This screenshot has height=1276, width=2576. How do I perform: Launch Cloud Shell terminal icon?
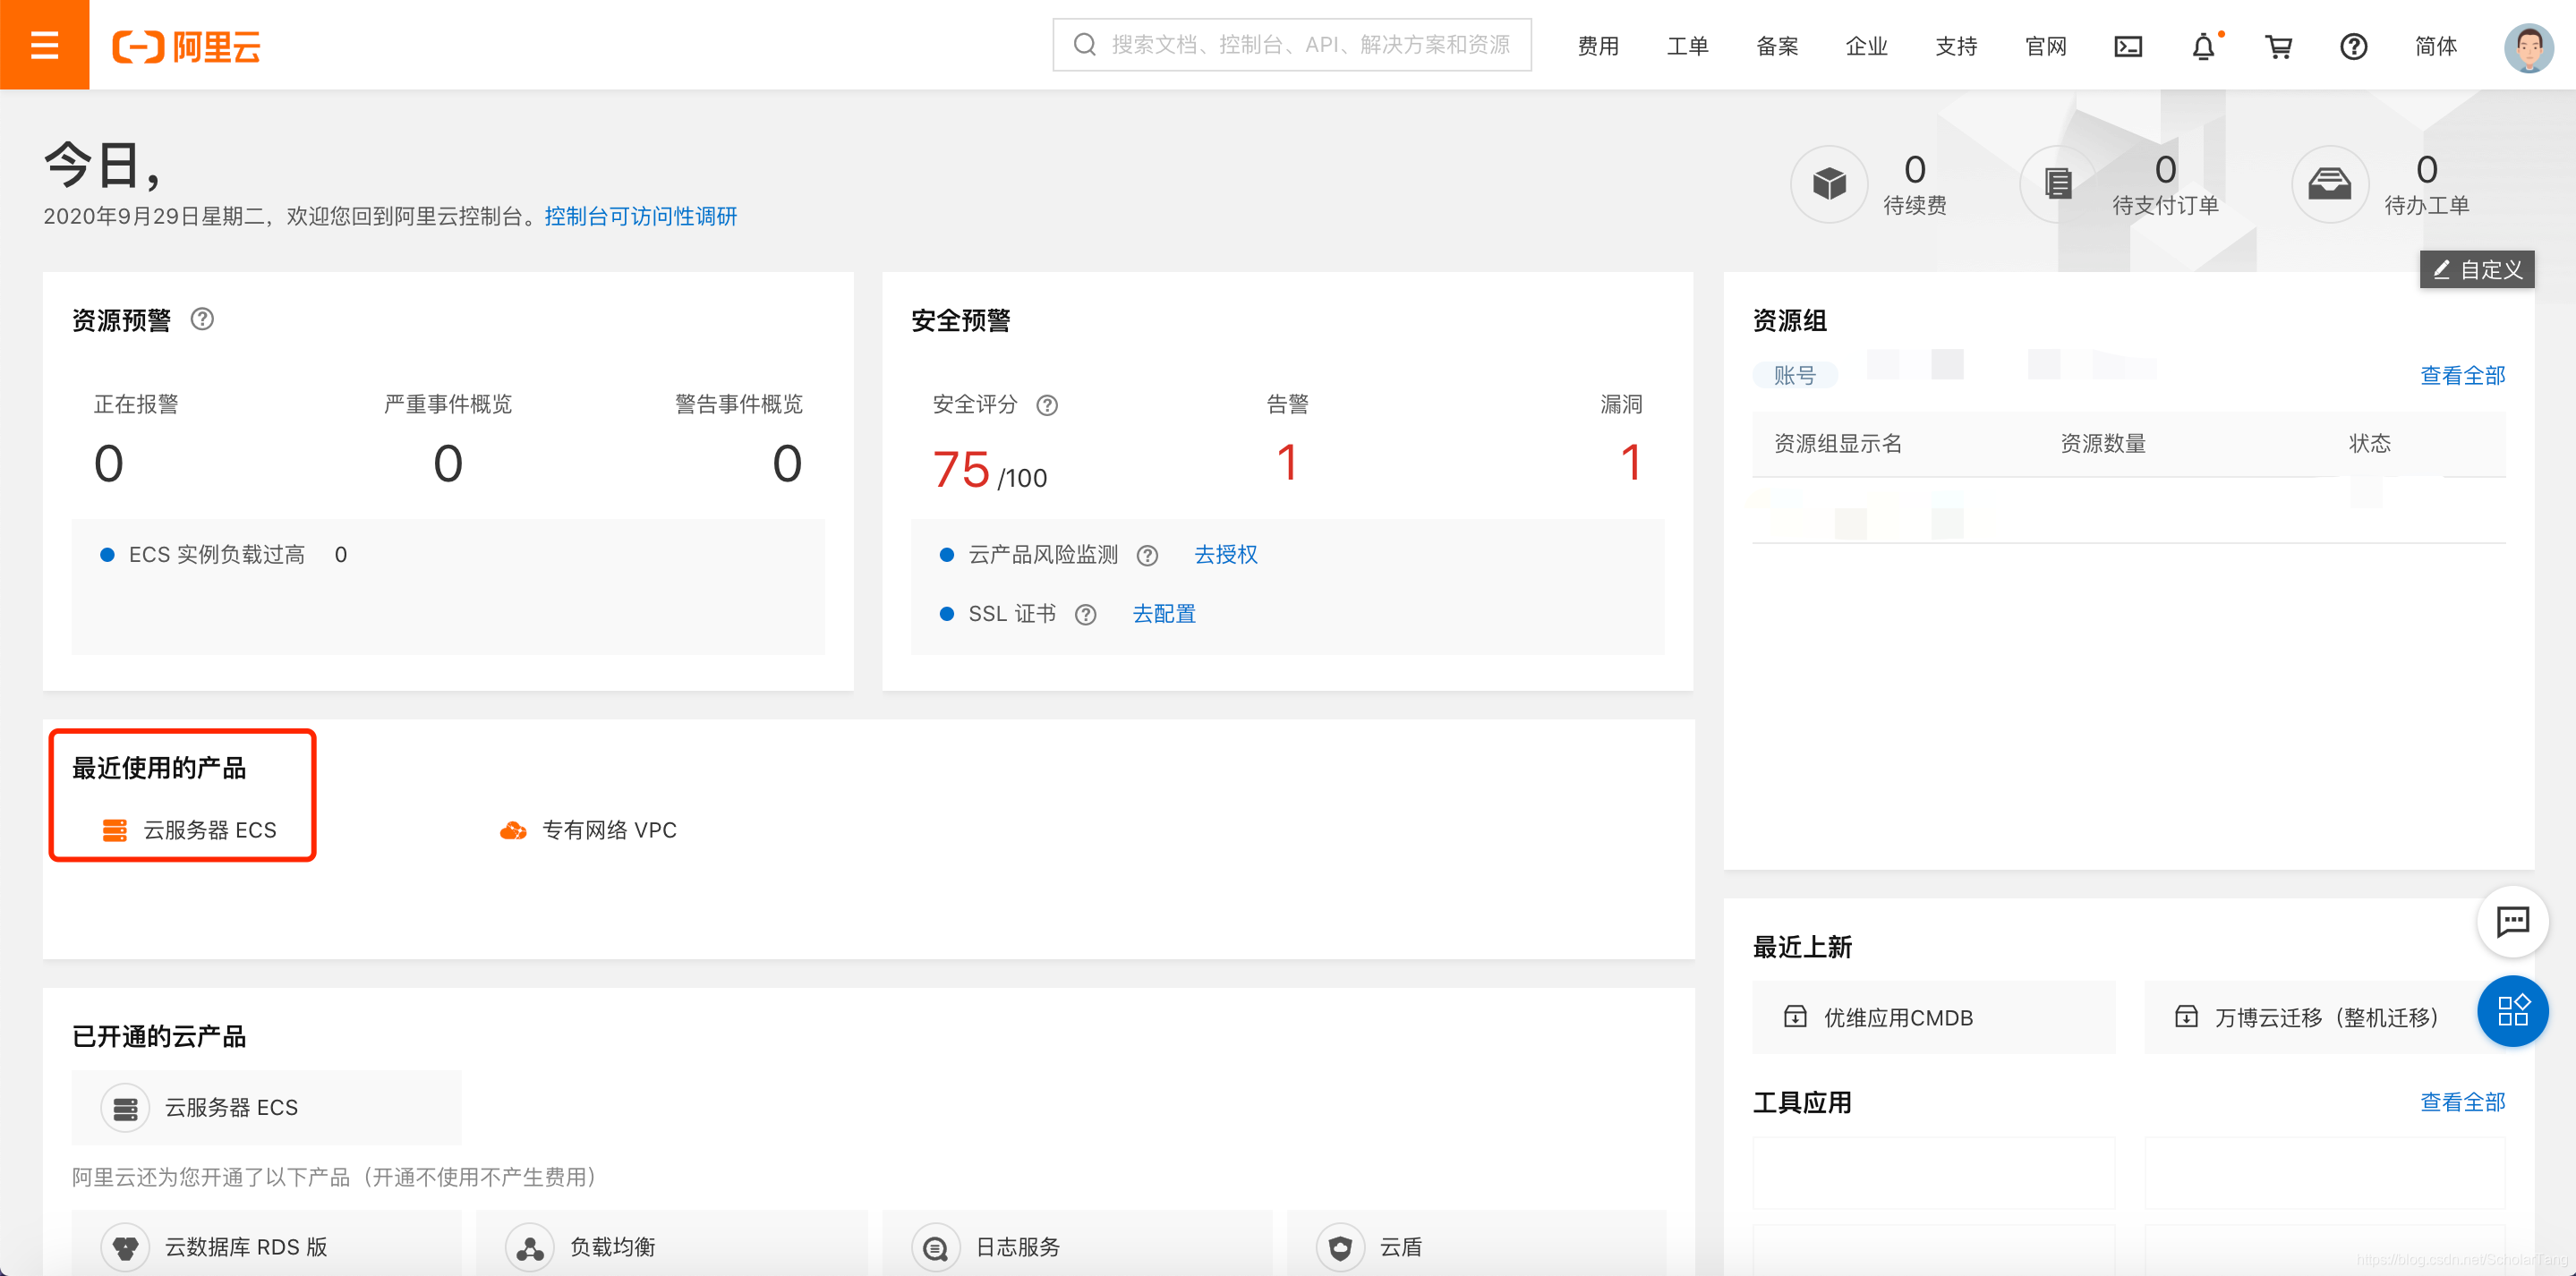pyautogui.click(x=2127, y=46)
